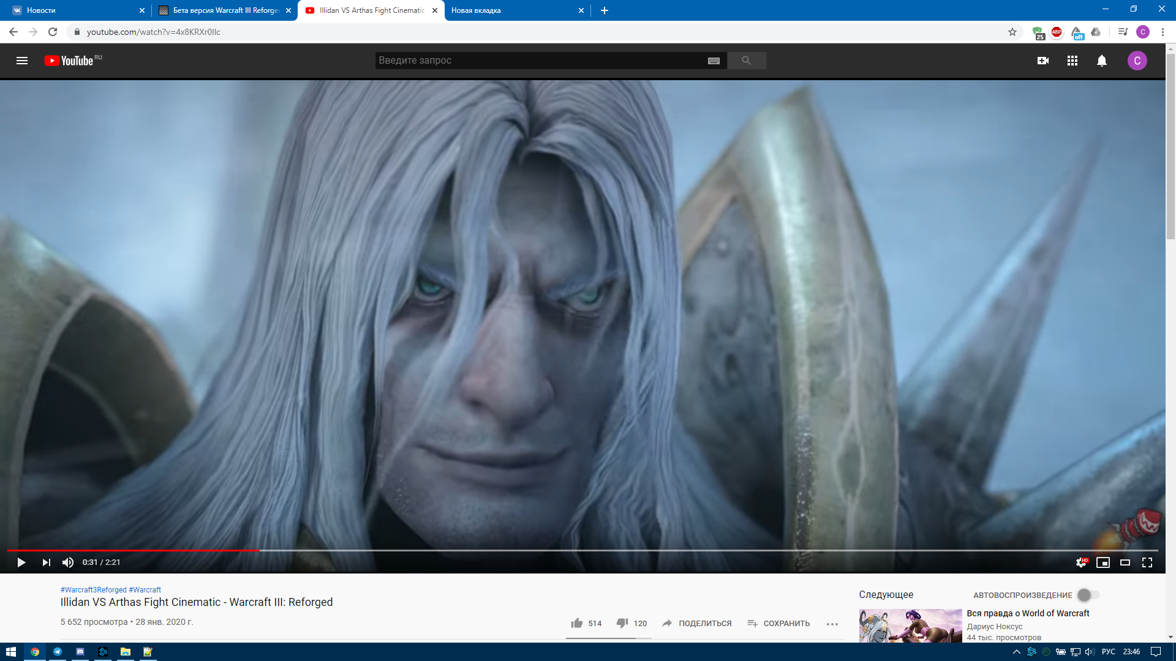
Task: Open File Explorer from the taskbar
Action: (x=126, y=652)
